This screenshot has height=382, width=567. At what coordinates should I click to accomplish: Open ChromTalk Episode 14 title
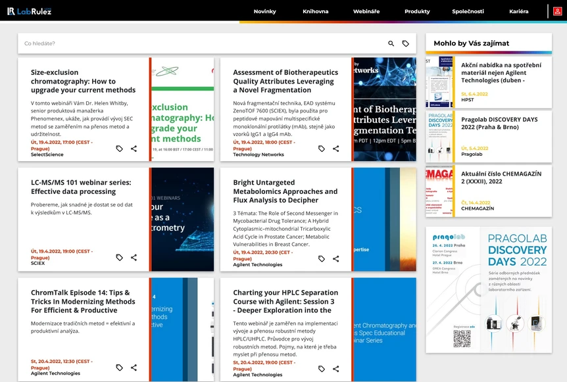(x=83, y=301)
